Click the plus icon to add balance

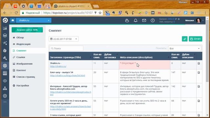(x=178, y=19)
